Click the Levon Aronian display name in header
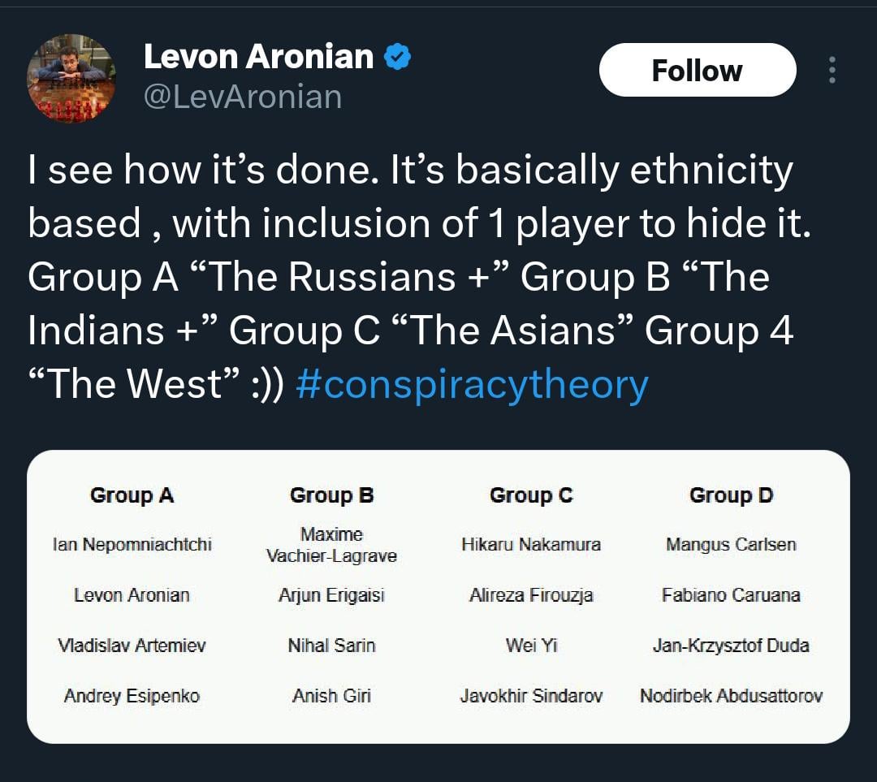Image resolution: width=877 pixels, height=782 pixels. [x=258, y=57]
